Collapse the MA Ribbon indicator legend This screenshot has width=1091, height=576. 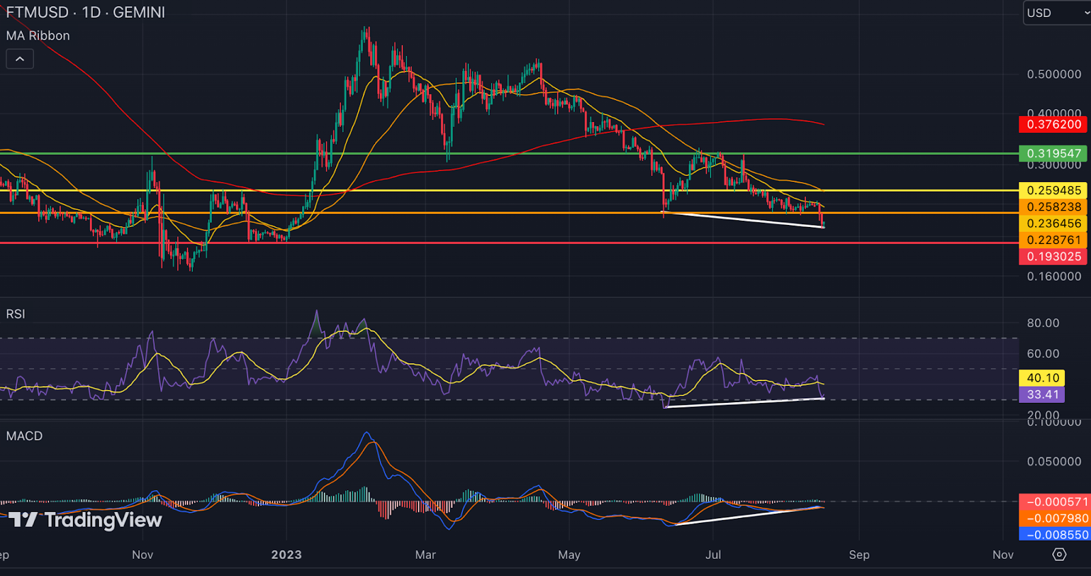tap(20, 59)
